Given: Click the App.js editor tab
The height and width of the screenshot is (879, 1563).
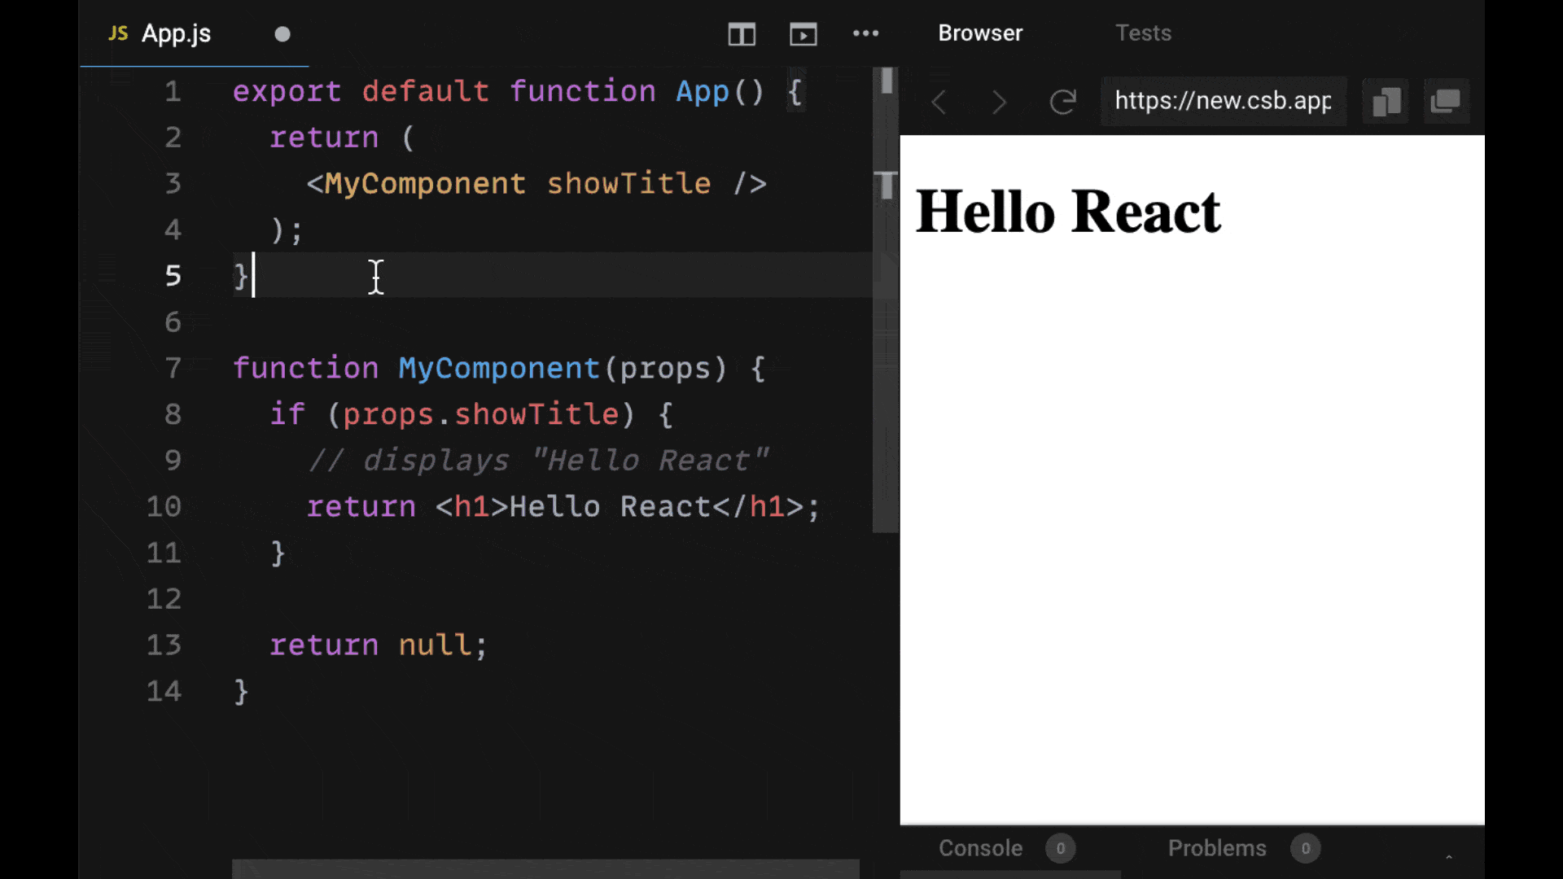Looking at the screenshot, I should 176,33.
